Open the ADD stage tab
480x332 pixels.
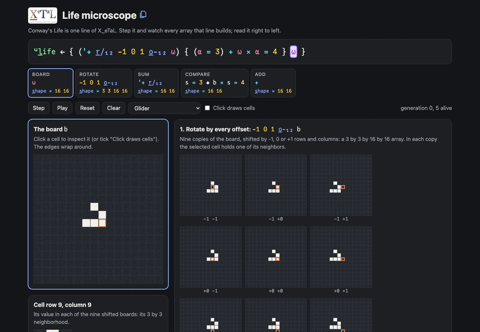tap(273, 83)
